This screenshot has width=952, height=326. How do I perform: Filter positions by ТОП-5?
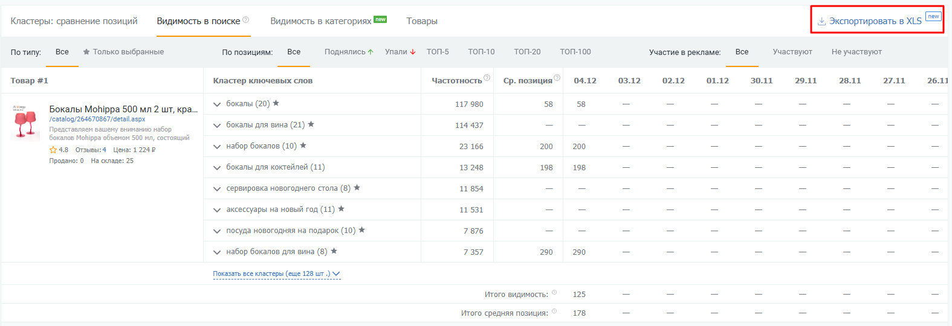coord(438,52)
